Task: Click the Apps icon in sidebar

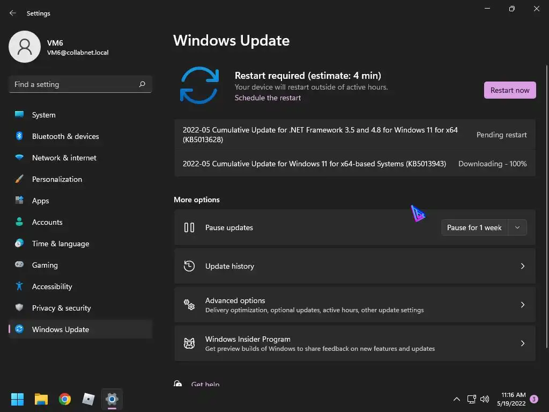Action: tap(19, 200)
